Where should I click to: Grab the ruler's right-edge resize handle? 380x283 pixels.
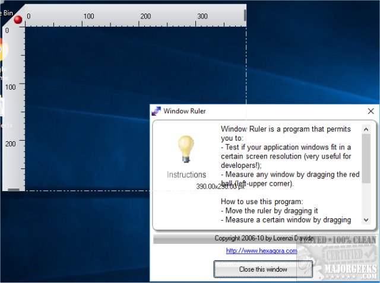(245, 15)
